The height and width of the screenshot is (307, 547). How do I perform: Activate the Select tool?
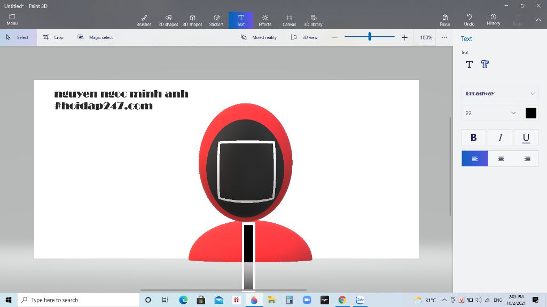18,37
